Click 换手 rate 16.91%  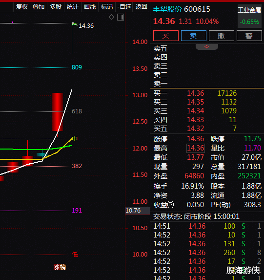tap(192, 186)
